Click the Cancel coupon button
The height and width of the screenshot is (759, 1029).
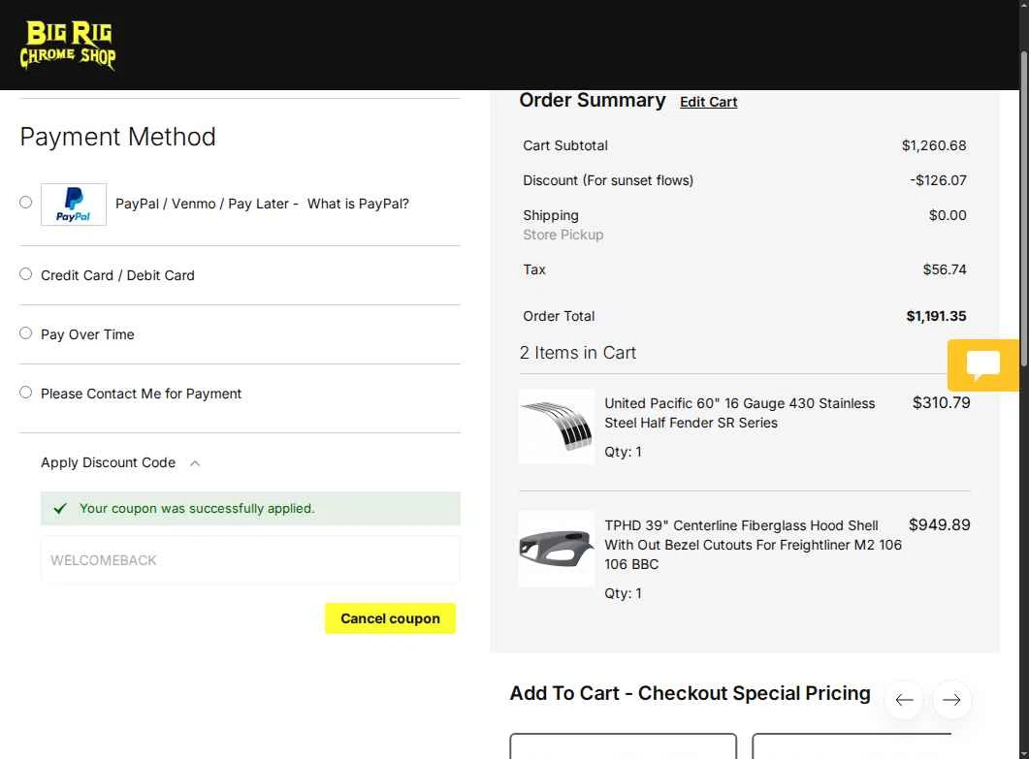point(390,618)
